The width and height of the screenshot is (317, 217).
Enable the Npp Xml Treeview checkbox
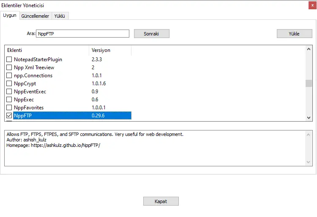[x=9, y=68]
